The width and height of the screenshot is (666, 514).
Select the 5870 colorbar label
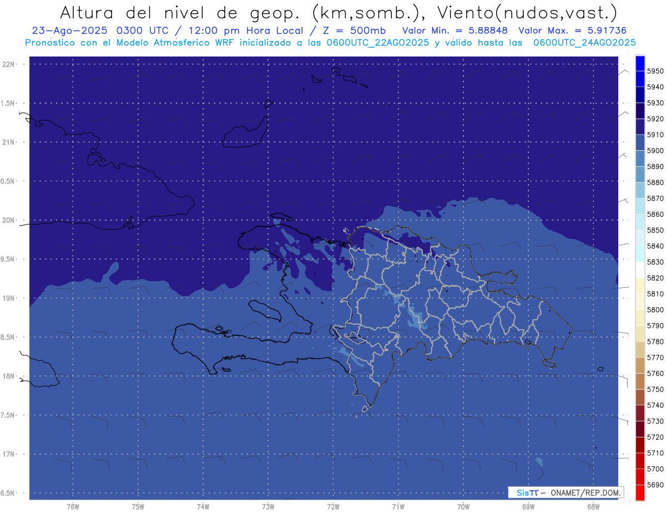click(655, 198)
